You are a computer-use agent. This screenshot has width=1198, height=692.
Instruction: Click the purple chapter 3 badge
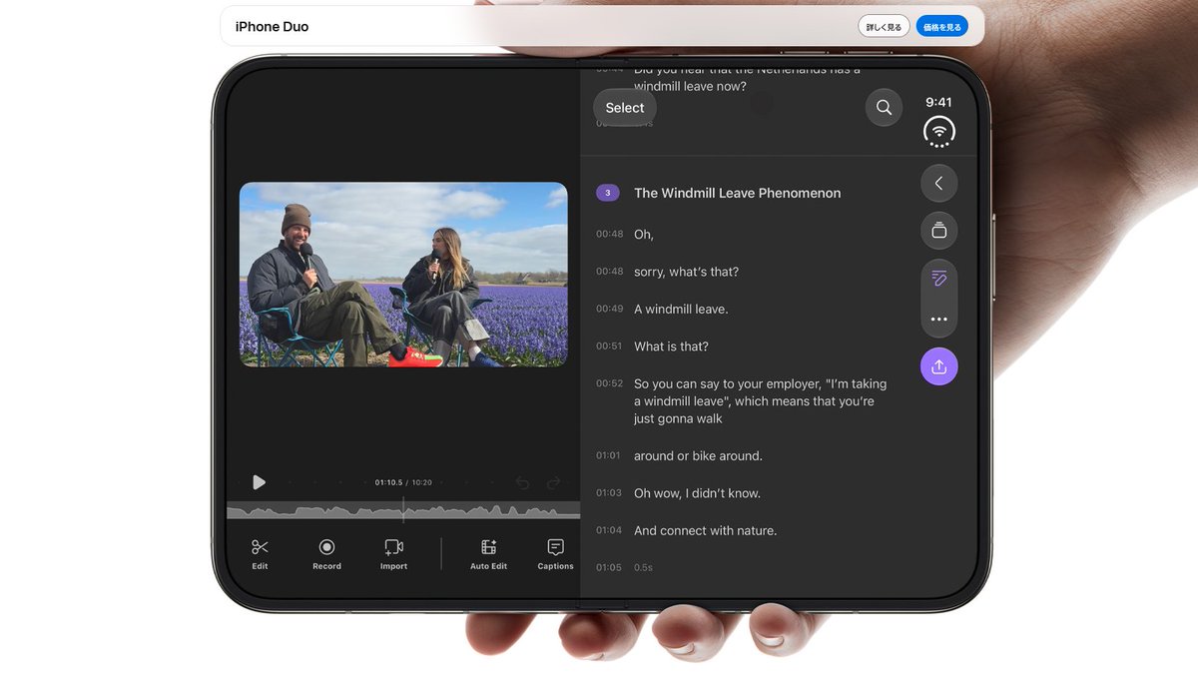pos(608,193)
